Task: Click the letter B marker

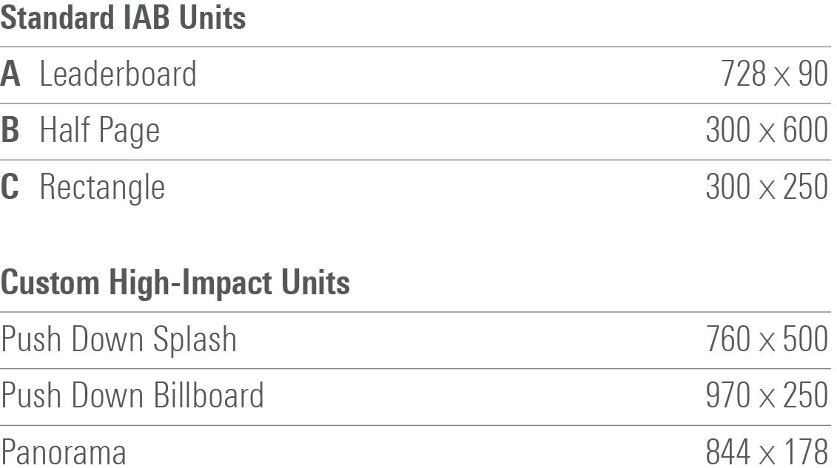Action: (10, 131)
